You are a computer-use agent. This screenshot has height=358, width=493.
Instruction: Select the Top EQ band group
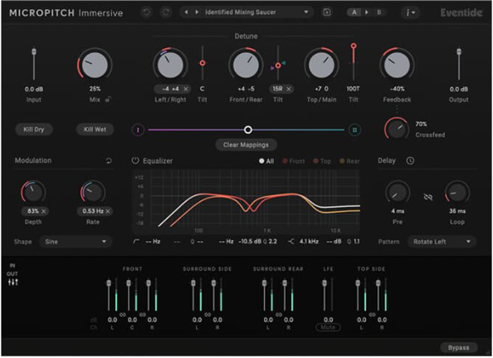point(322,161)
